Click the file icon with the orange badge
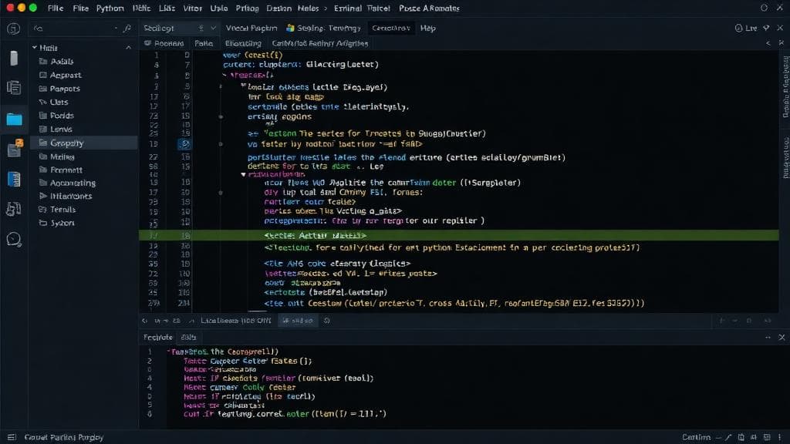 point(15,149)
